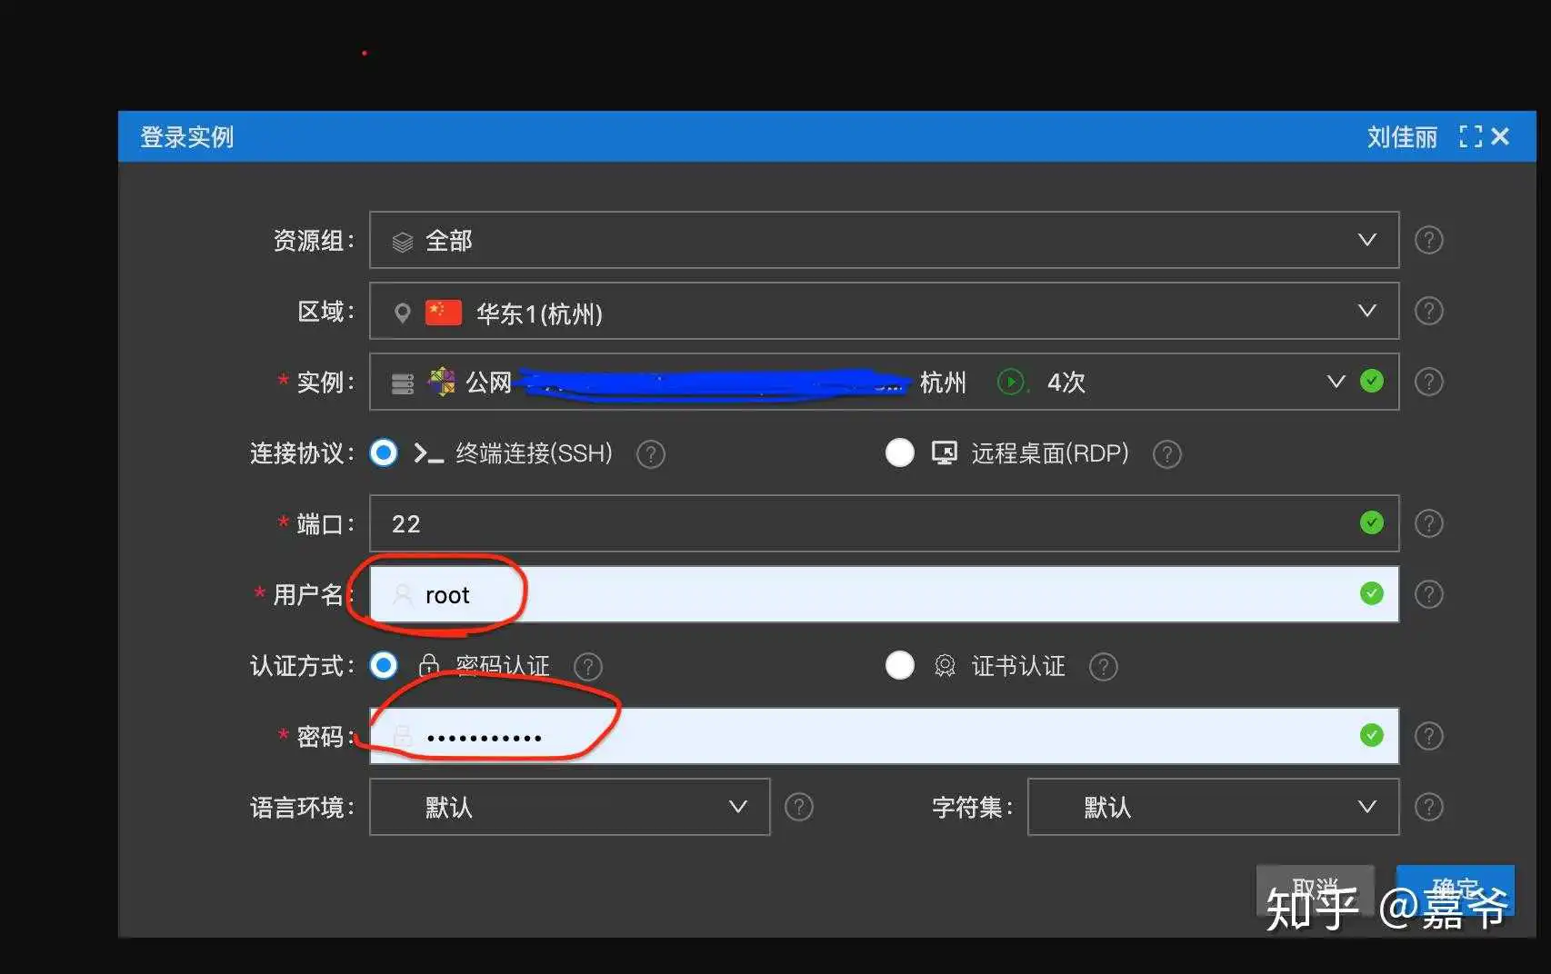Image resolution: width=1551 pixels, height=974 pixels.
Task: Click user name 刘佳丽 in title bar
Action: pos(1402,137)
